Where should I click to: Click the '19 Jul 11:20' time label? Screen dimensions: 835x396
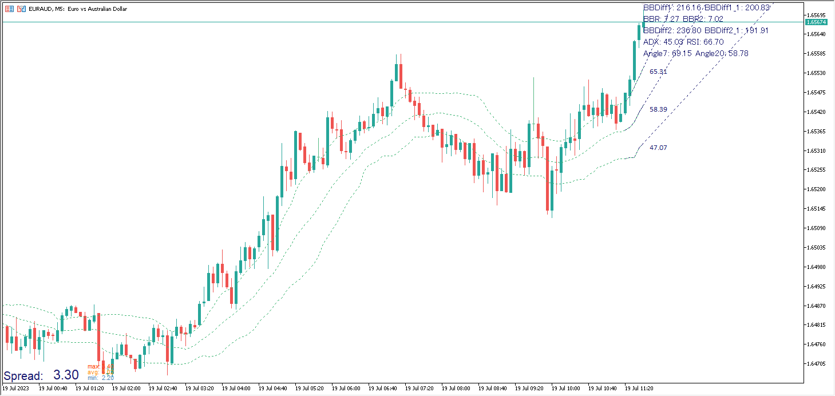(x=639, y=388)
